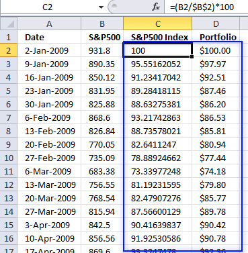Select cell with 735.09

[102, 158]
